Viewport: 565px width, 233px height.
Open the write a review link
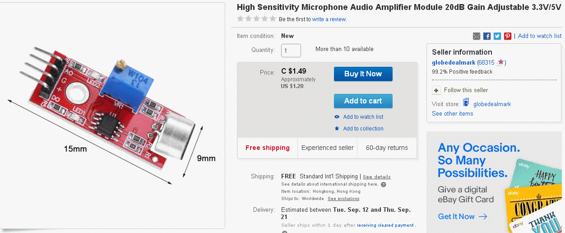329,19
